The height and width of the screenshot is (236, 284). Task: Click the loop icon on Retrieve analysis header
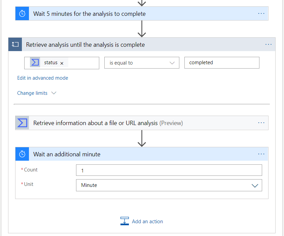click(x=15, y=44)
